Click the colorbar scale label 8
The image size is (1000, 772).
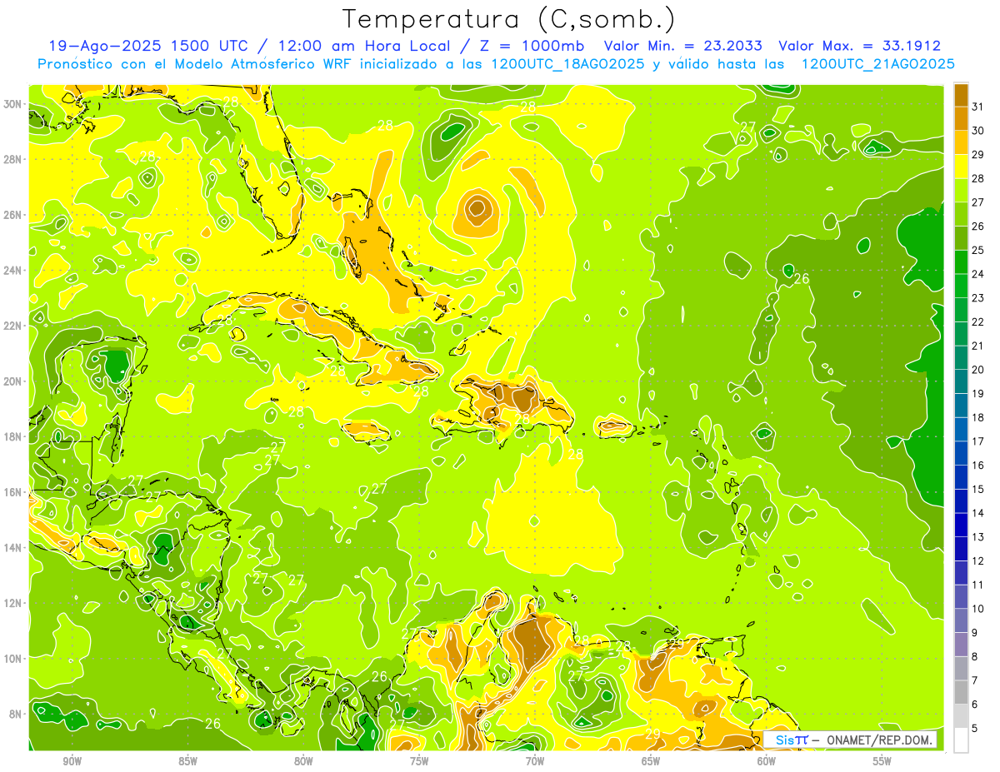(x=976, y=656)
